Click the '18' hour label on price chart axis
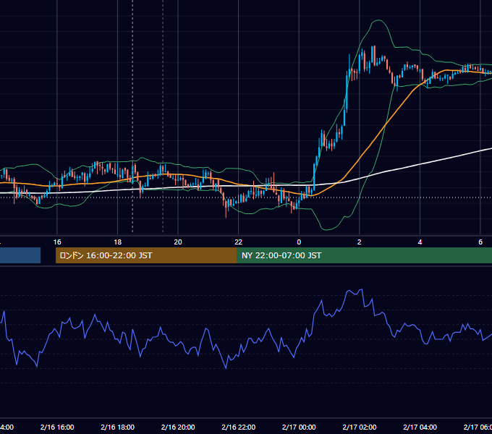 pyautogui.click(x=117, y=242)
